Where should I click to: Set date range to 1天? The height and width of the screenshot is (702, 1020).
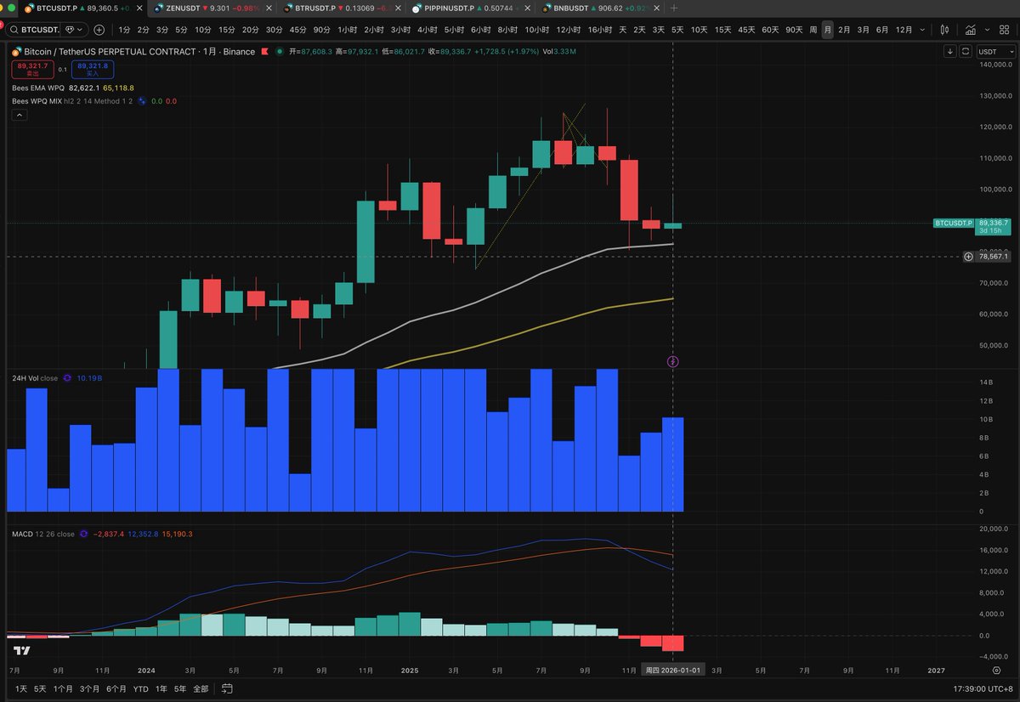21,688
